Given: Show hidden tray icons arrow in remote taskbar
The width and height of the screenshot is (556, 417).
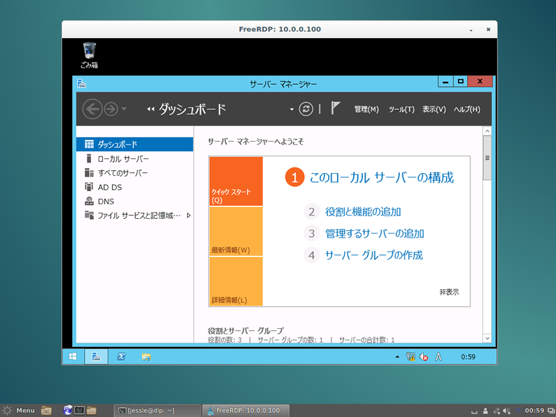Looking at the screenshot, I should [397, 357].
